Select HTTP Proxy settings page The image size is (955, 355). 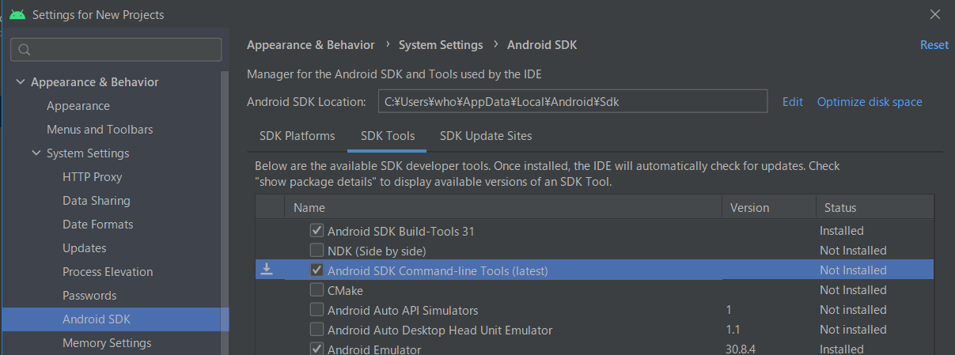(x=93, y=177)
